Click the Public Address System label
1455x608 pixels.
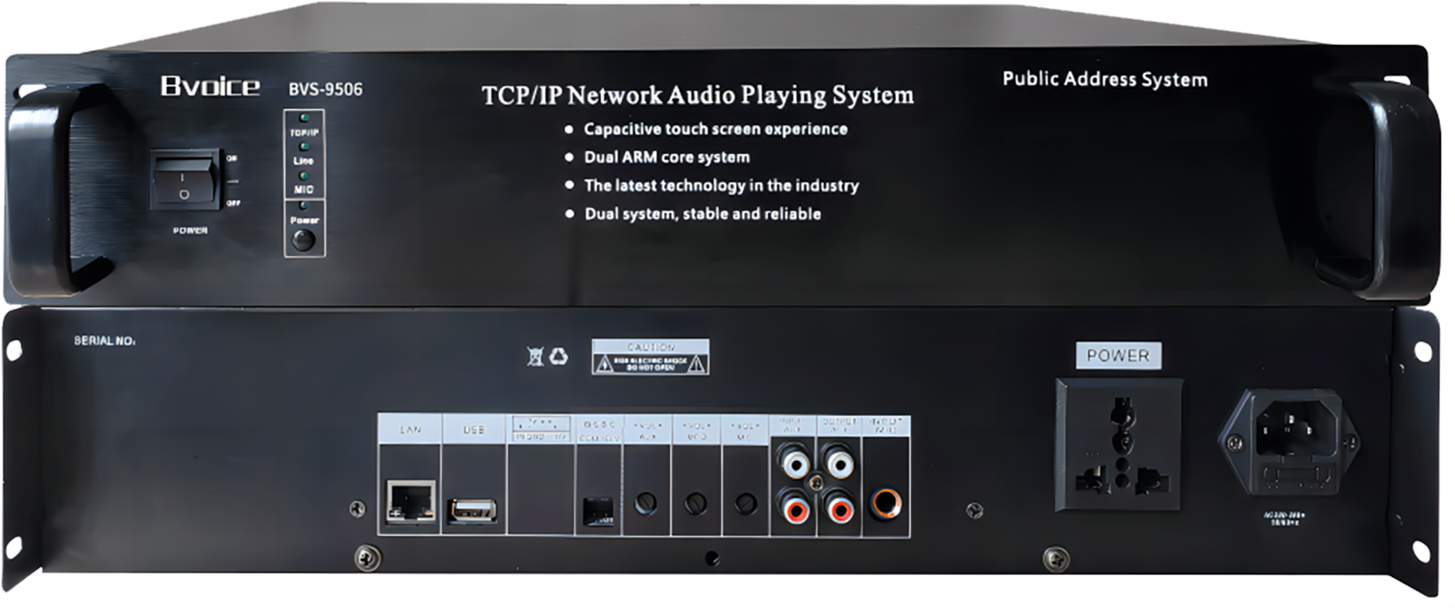1105,79
